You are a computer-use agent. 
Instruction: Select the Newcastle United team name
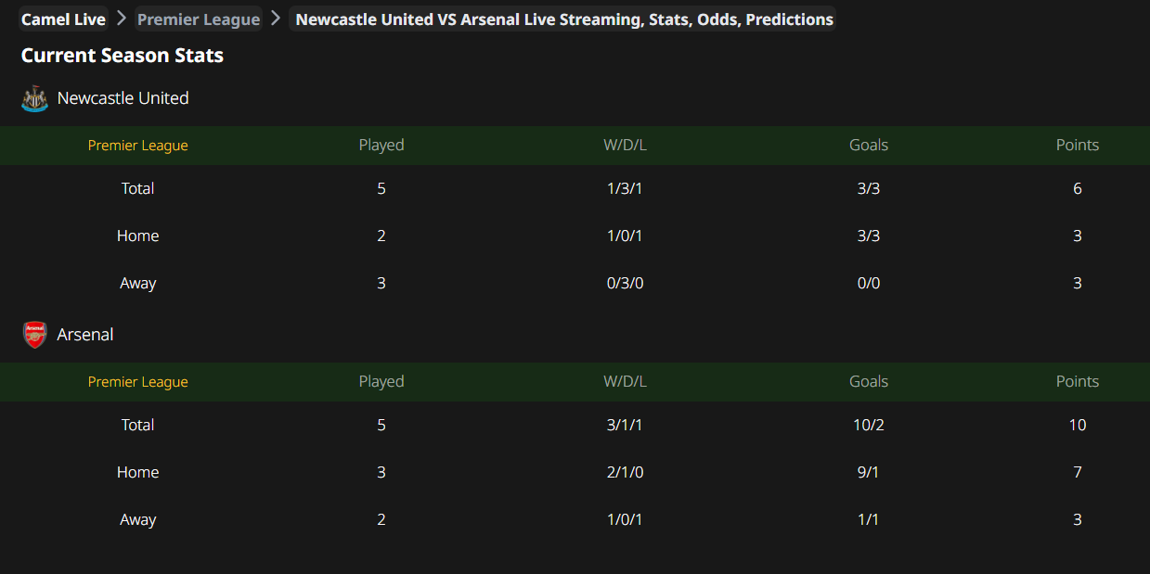123,98
